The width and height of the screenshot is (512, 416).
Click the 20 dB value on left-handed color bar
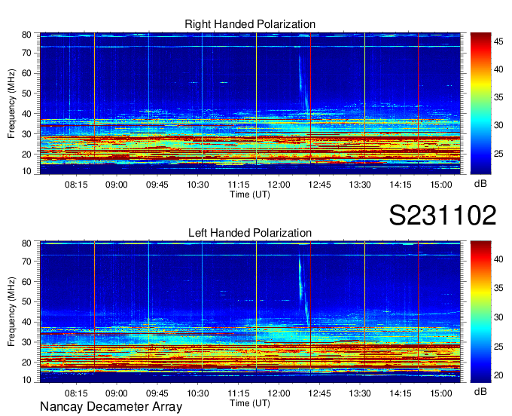pyautogui.click(x=498, y=375)
